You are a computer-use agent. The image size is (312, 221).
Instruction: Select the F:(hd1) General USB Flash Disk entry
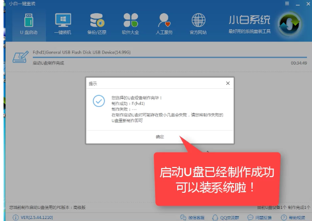tap(82, 52)
